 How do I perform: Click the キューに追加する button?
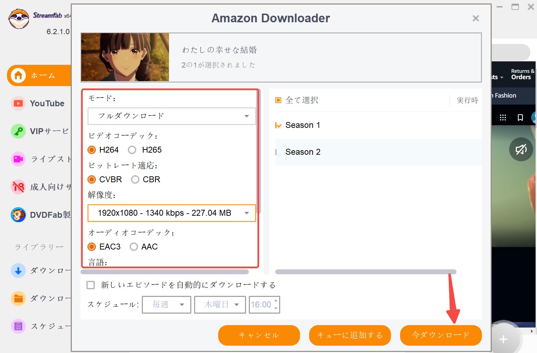point(350,335)
